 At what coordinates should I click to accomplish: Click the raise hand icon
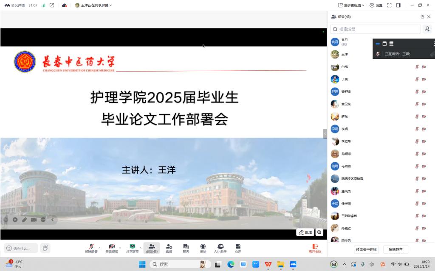[x=45, y=248]
